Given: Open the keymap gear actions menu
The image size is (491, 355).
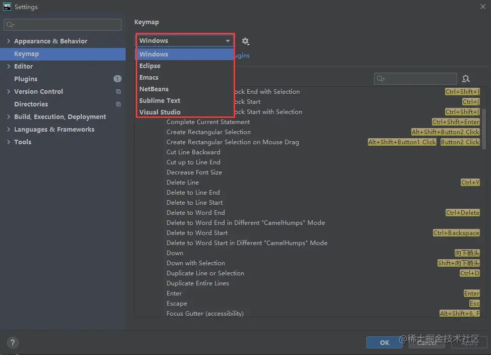Looking at the screenshot, I should click(x=245, y=41).
